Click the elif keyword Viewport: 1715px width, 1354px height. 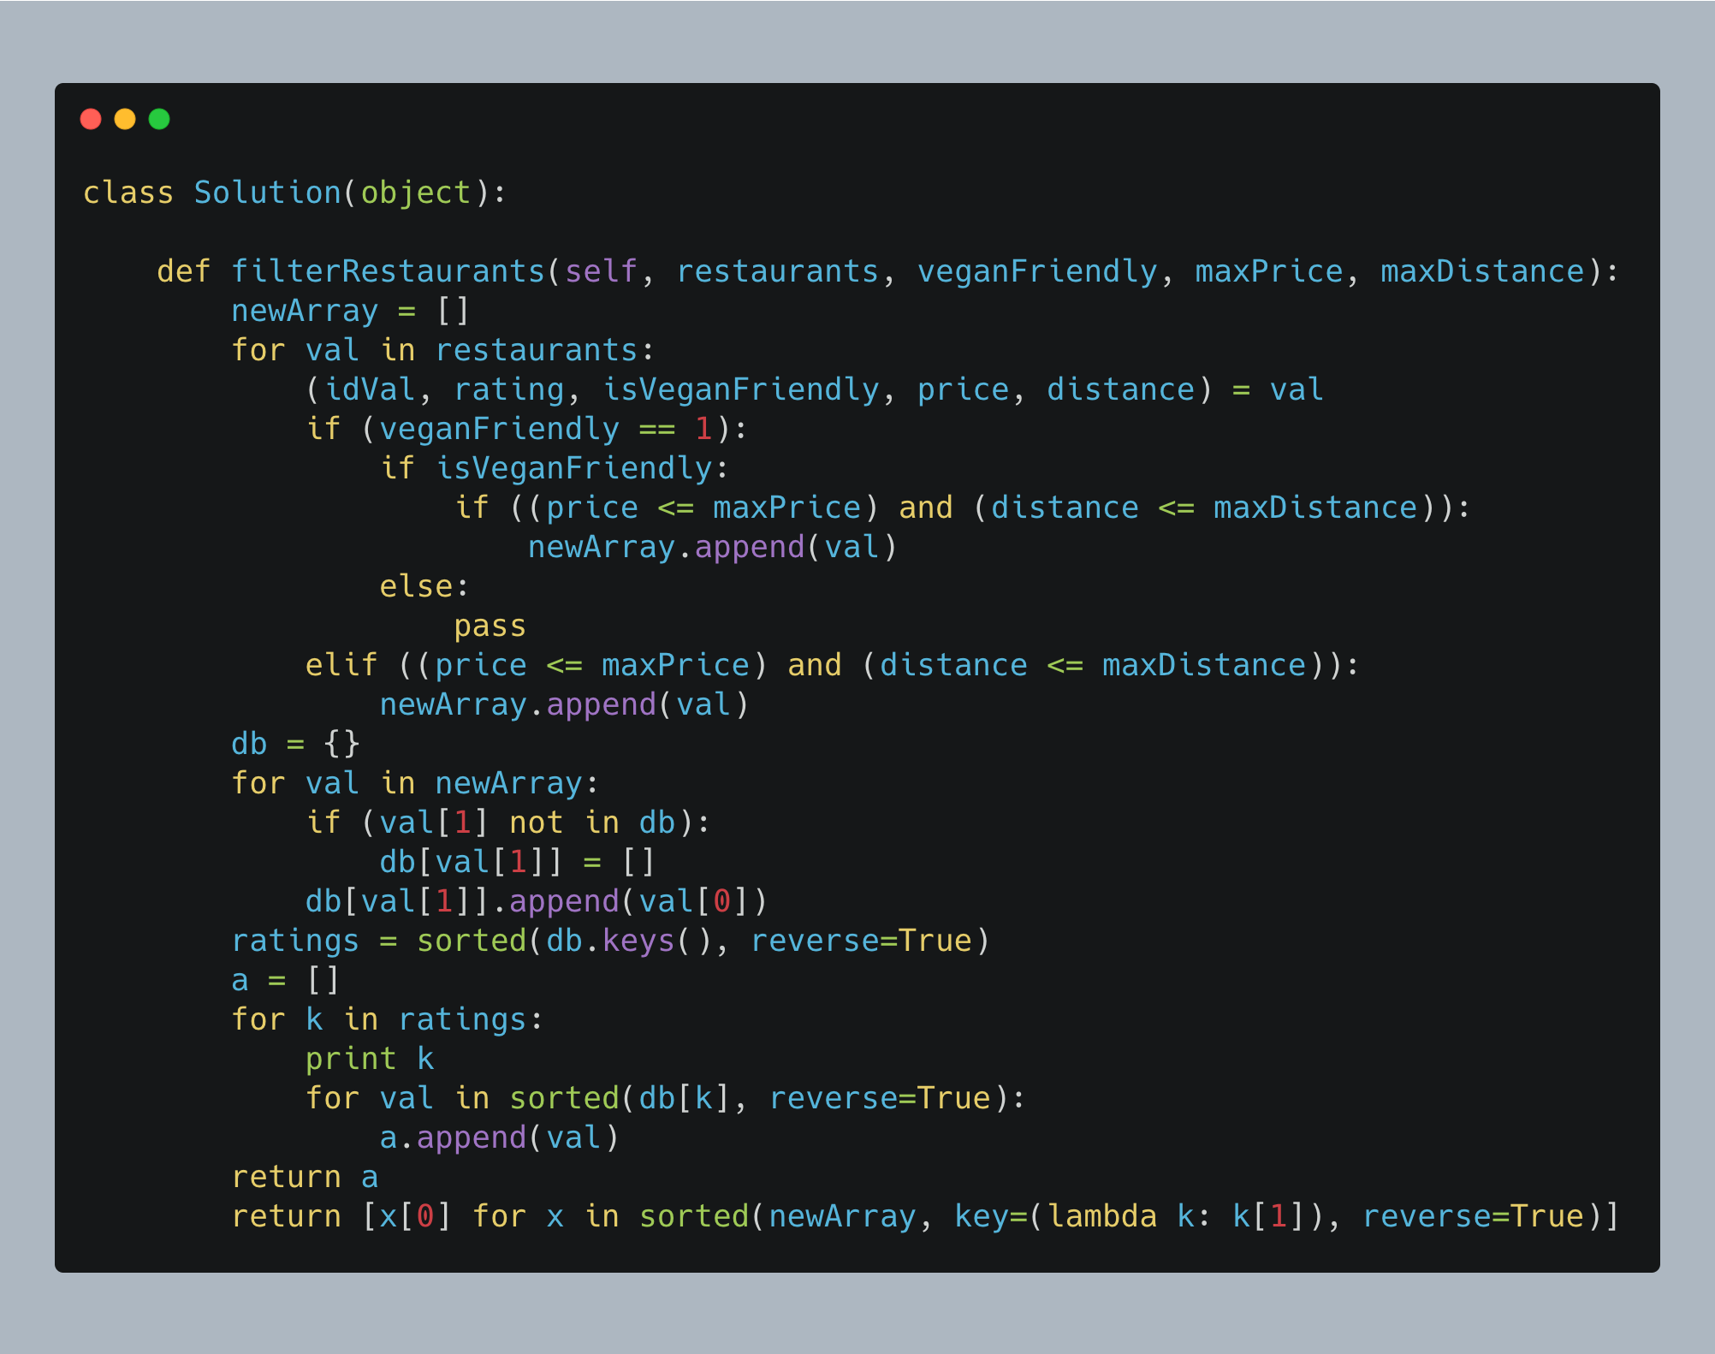[341, 665]
